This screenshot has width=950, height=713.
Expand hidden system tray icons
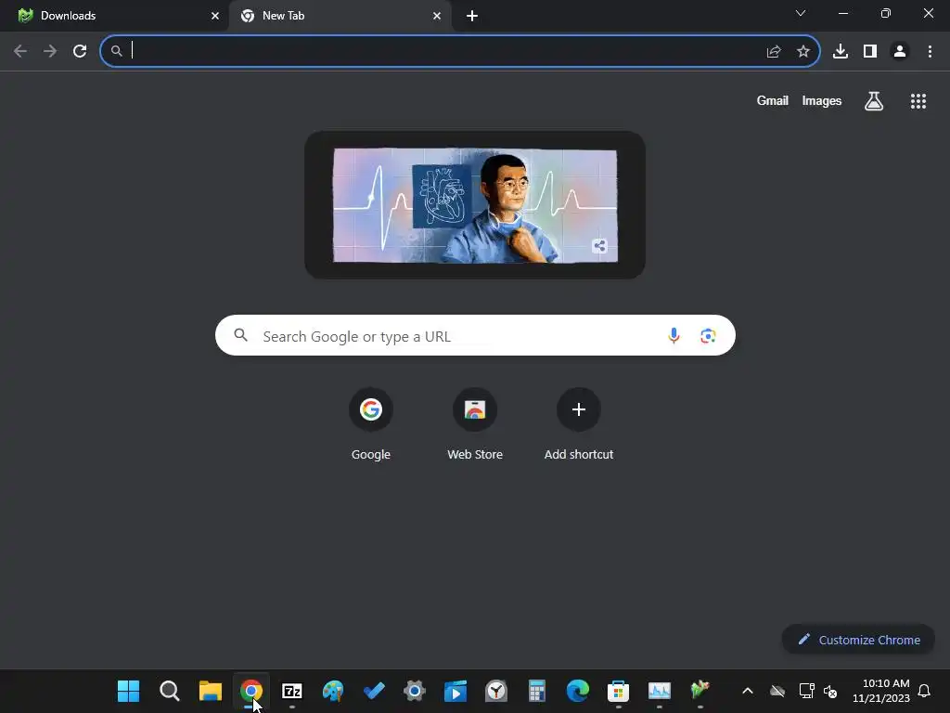point(748,691)
